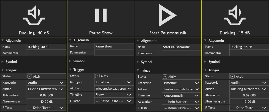Open the Pausenmusik Timeline dropdown
This screenshot has width=269, height=112.
click(182, 95)
